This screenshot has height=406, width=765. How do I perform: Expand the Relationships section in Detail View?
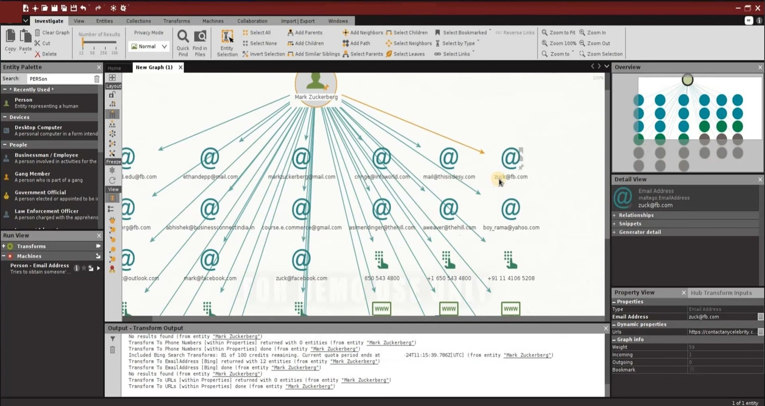(x=614, y=215)
